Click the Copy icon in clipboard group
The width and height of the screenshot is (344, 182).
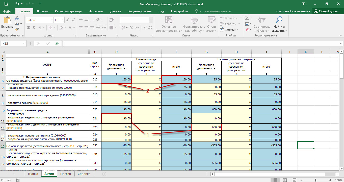pyautogui.click(x=17, y=23)
